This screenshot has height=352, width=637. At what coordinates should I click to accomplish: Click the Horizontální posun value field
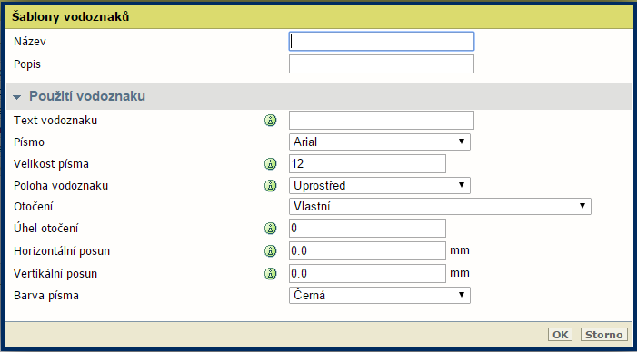(x=367, y=251)
